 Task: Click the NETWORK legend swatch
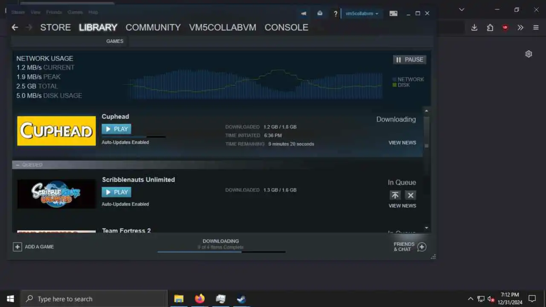tap(395, 80)
